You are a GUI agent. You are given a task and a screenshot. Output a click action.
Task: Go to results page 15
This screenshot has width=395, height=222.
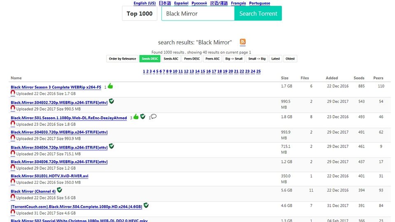pos(203,71)
